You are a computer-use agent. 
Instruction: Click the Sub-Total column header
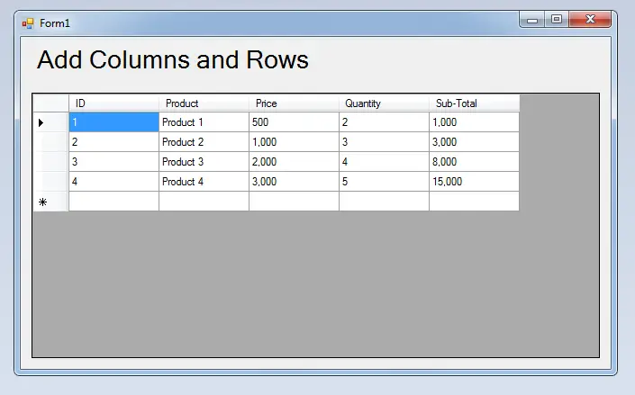[475, 103]
